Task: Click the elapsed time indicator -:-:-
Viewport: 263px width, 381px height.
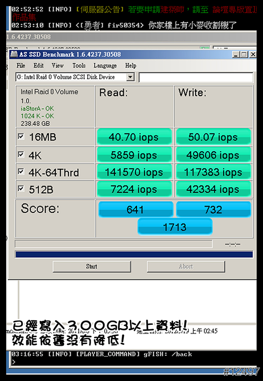Action: [232, 244]
